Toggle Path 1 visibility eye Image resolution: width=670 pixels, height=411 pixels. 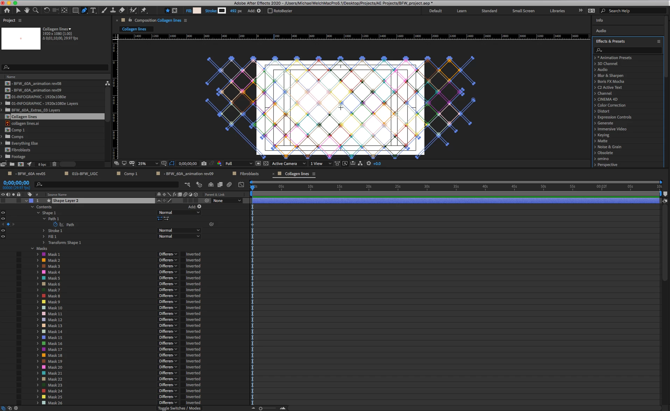(3, 218)
